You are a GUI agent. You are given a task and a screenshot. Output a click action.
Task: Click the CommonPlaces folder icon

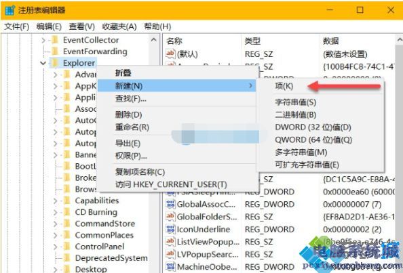coord(66,235)
